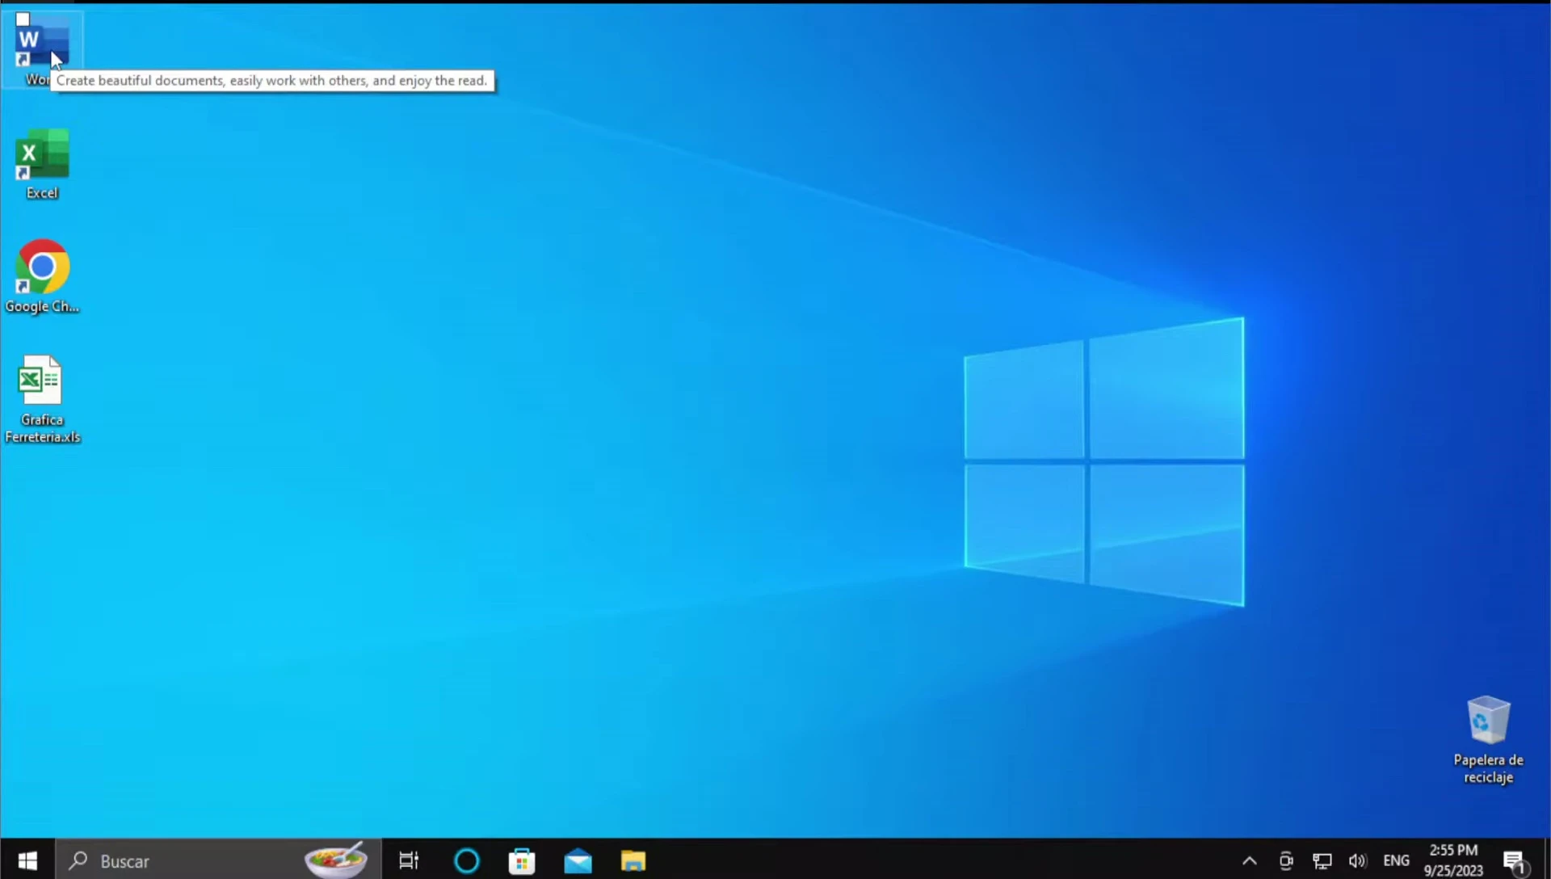Launch Cortana from the taskbar
The image size is (1551, 879).
[x=467, y=860]
